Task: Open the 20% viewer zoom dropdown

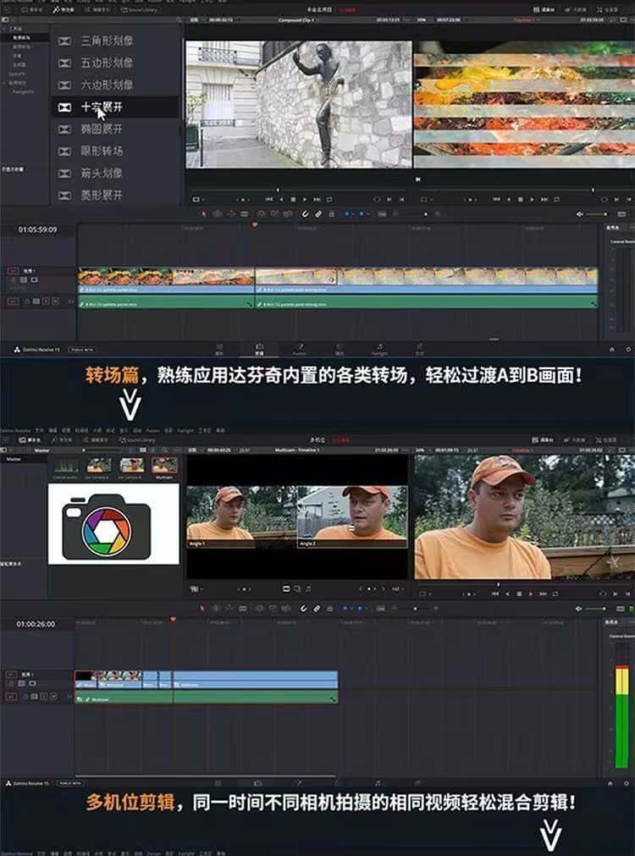Action: 422,20
